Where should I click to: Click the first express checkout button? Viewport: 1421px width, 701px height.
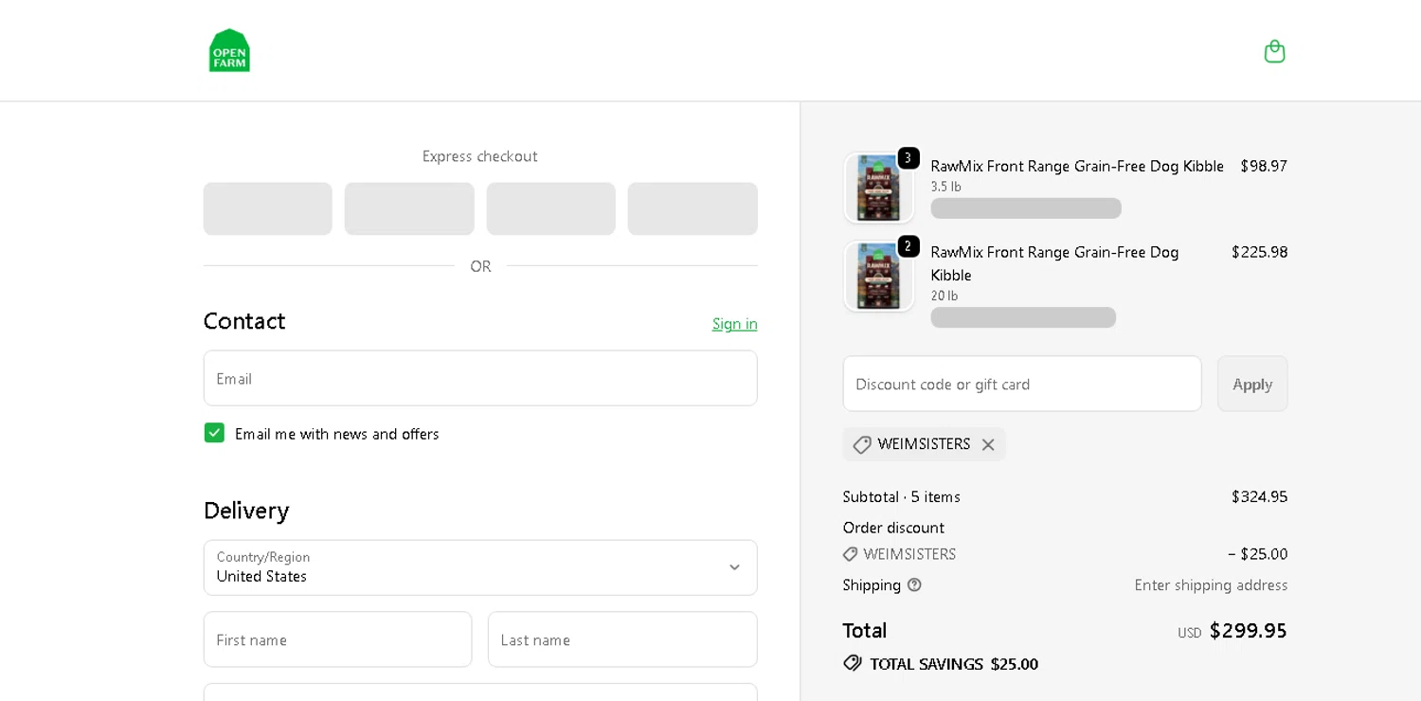coord(268,208)
